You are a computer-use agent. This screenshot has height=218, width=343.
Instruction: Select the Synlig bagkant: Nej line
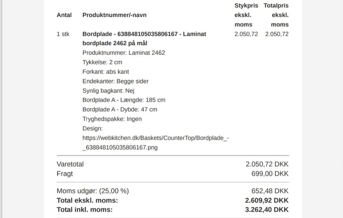click(x=108, y=91)
